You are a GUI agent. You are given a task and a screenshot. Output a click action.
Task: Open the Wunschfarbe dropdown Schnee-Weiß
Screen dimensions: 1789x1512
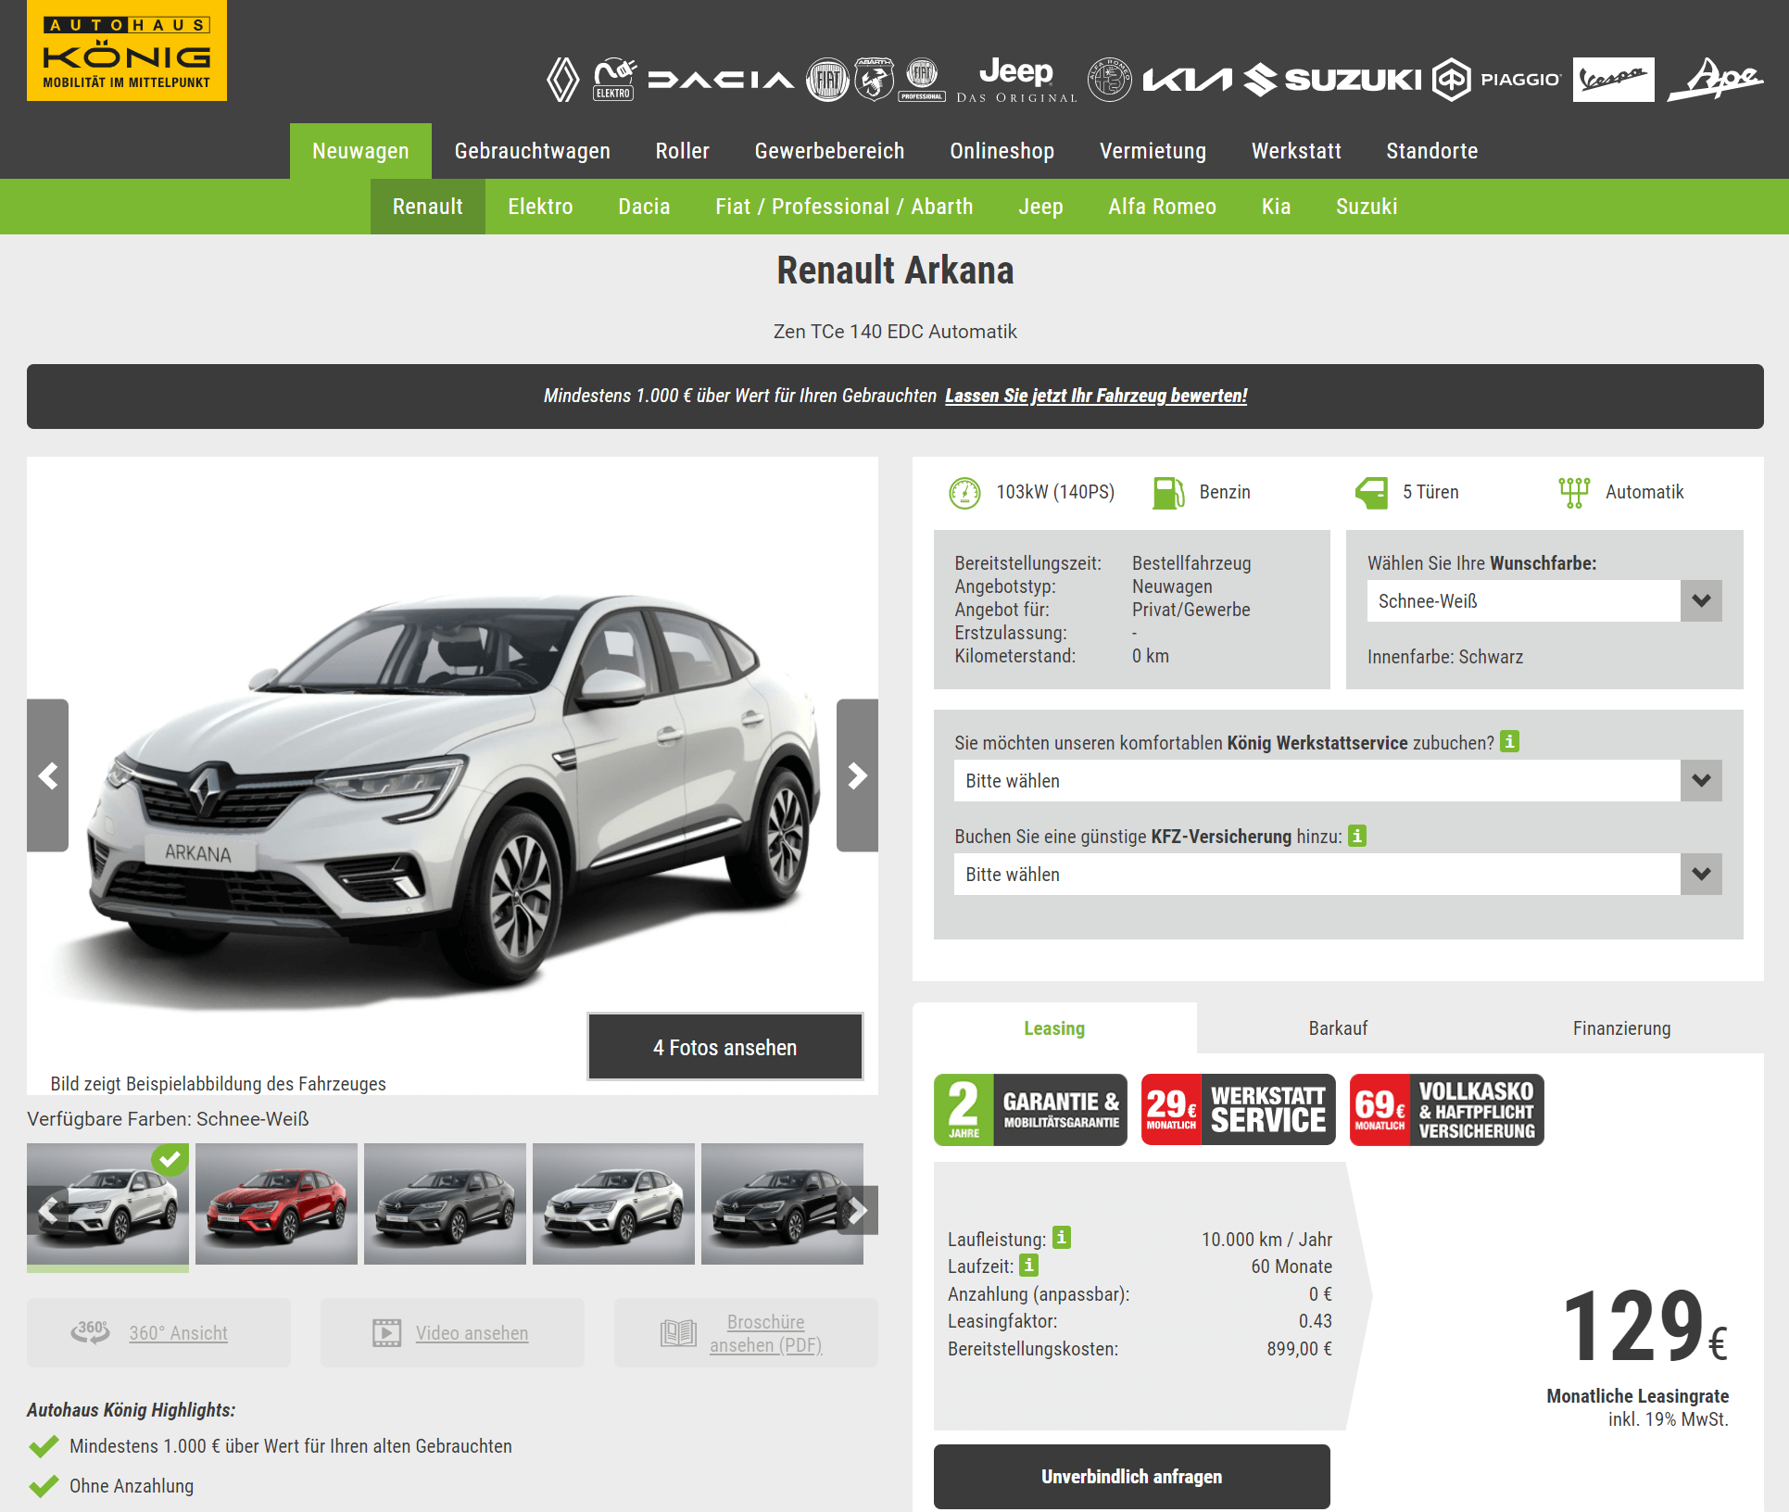(x=1544, y=601)
